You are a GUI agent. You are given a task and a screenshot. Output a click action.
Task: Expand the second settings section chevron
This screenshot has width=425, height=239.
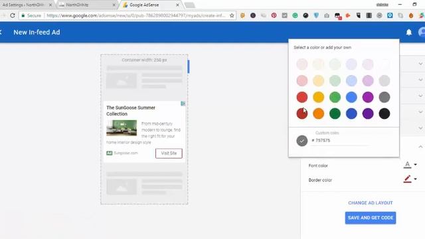tap(420, 80)
